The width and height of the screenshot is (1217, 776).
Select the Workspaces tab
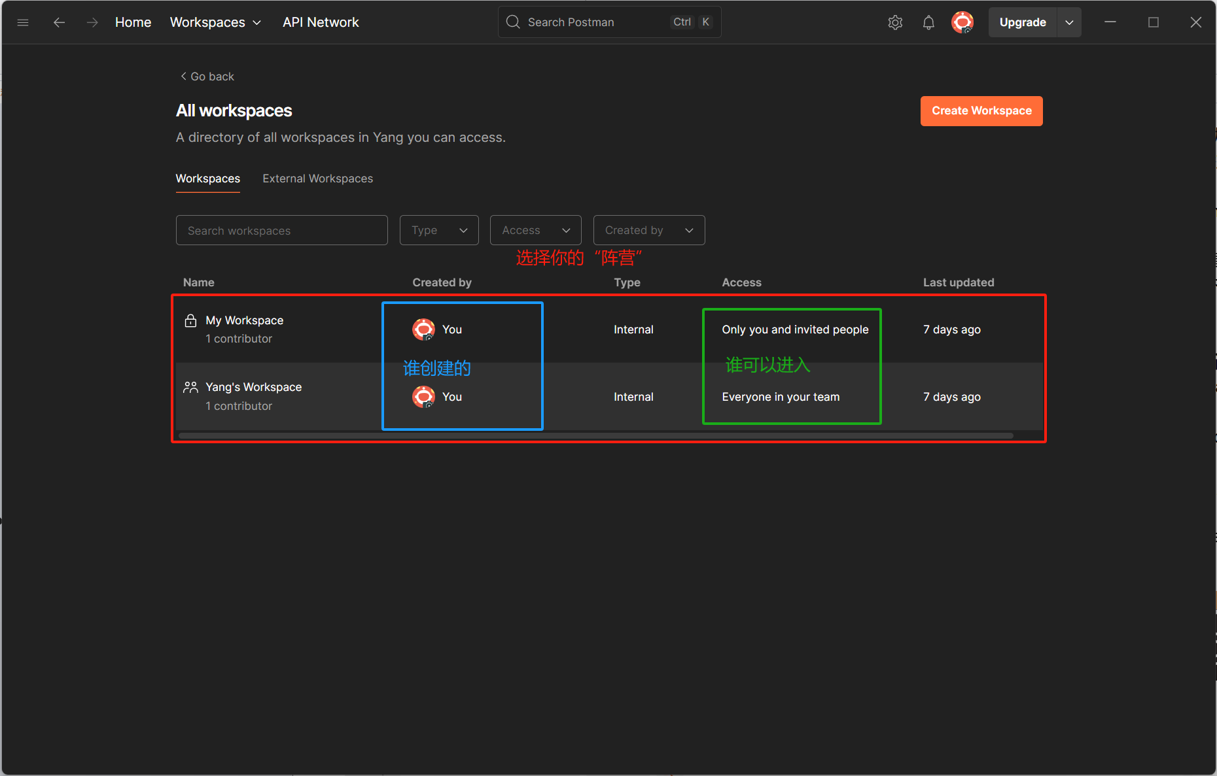click(x=208, y=178)
